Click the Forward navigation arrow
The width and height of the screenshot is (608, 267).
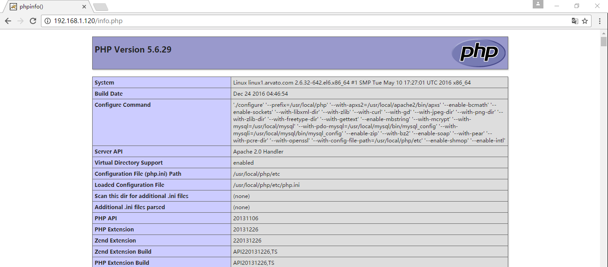(20, 21)
